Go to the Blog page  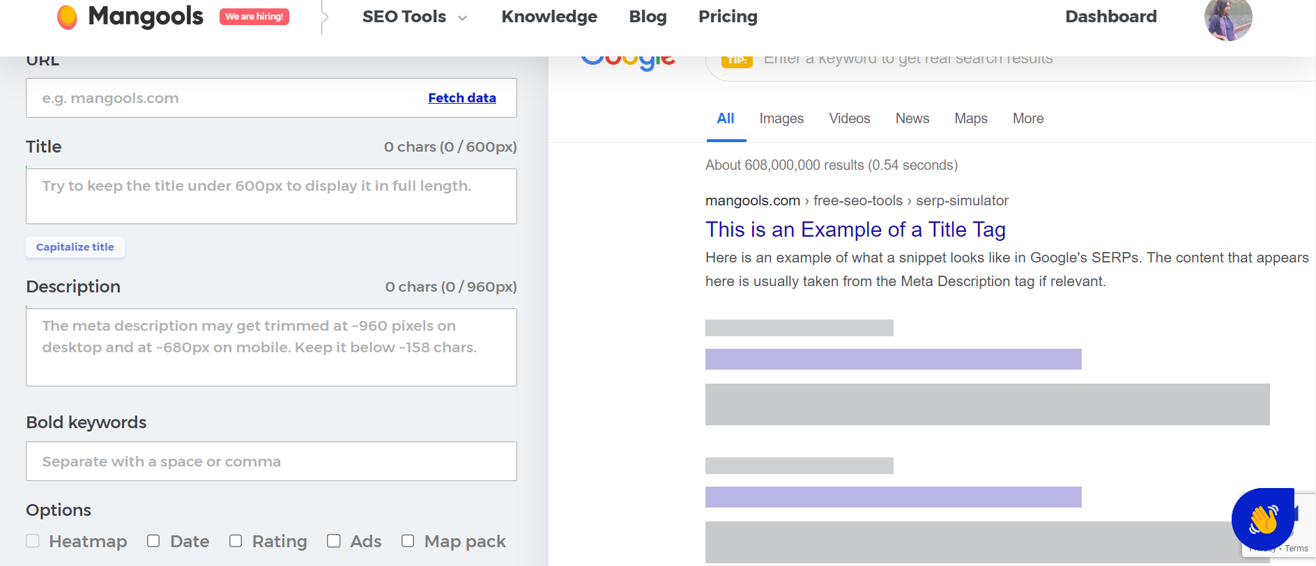pos(648,17)
